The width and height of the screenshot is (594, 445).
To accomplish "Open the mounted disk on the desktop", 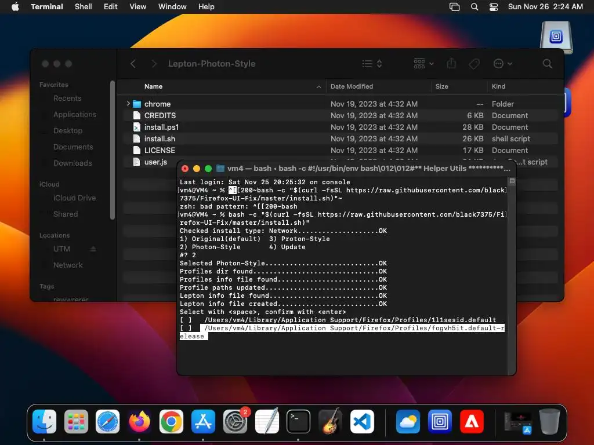I will point(556,37).
